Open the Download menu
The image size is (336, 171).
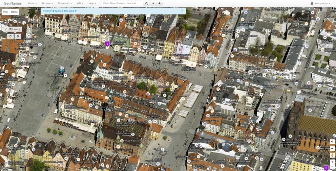click(x=65, y=3)
